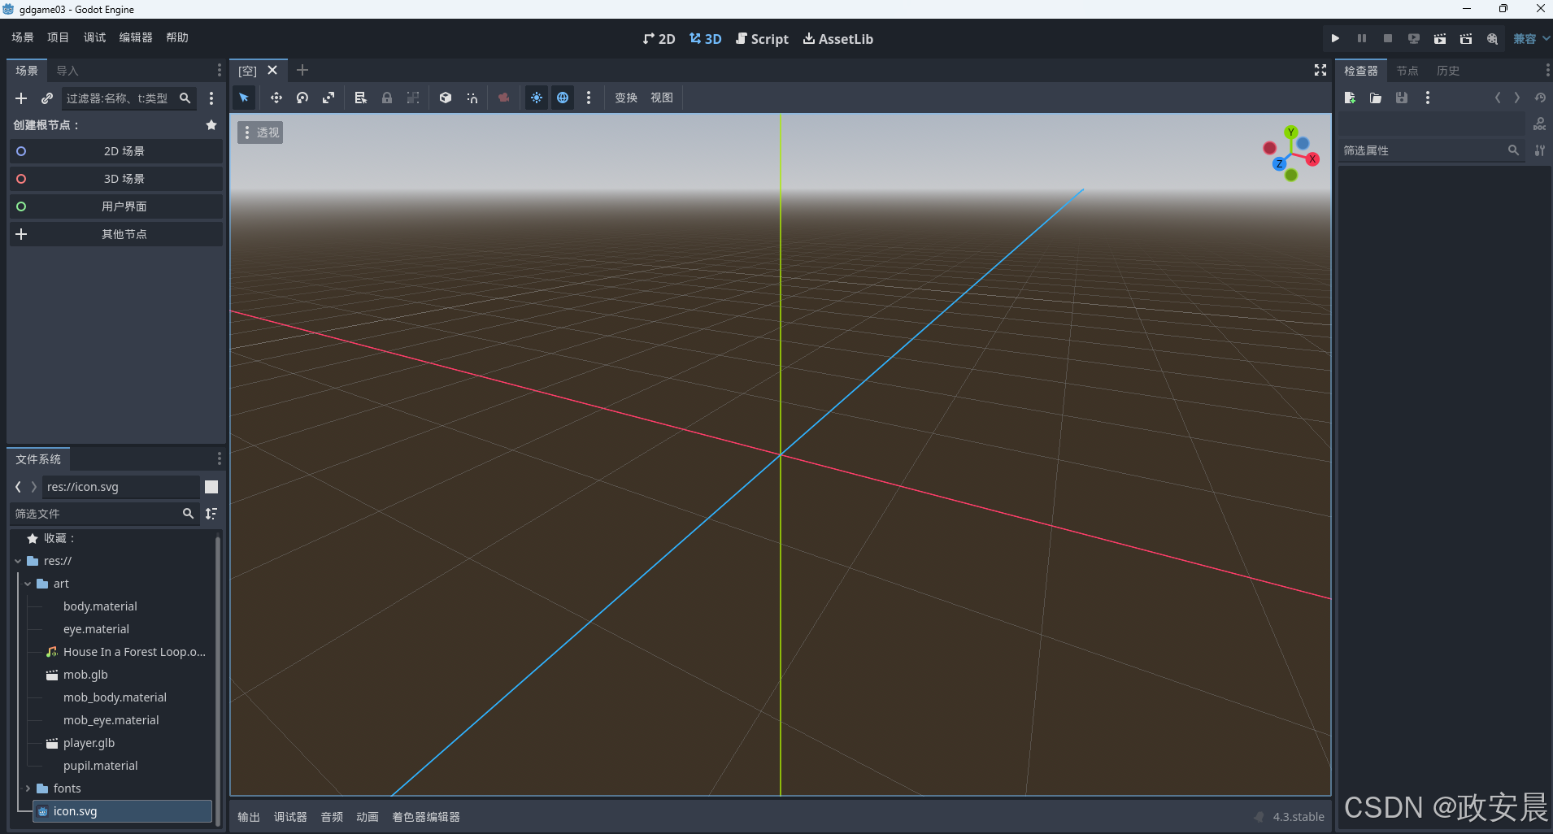Toggle camera override icon

point(504,98)
